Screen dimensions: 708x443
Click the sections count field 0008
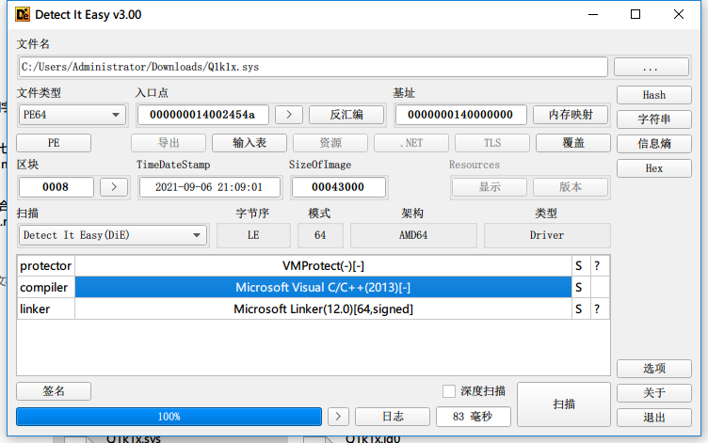tap(56, 187)
